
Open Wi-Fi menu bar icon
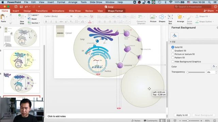pos(171,2)
